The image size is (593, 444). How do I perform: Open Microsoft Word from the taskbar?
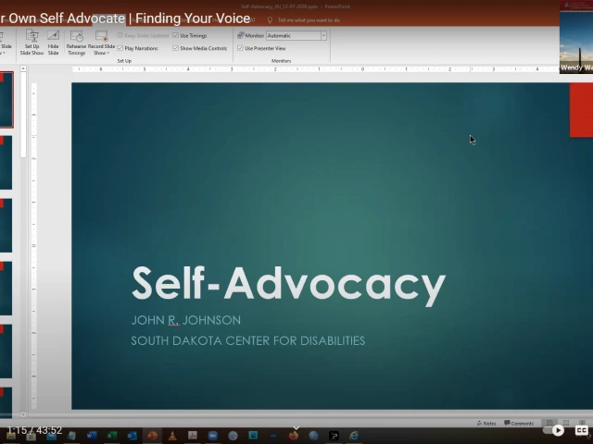click(91, 436)
